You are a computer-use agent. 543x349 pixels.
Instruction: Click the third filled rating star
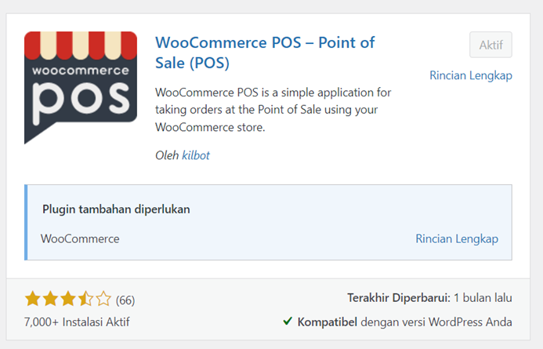point(68,299)
